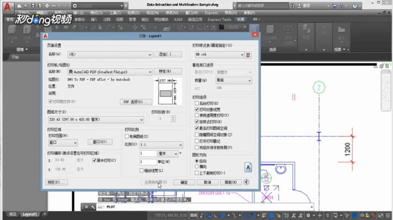Click the Autodesk App Store cart icon
The width and height of the screenshot is (393, 220).
(x=335, y=6)
